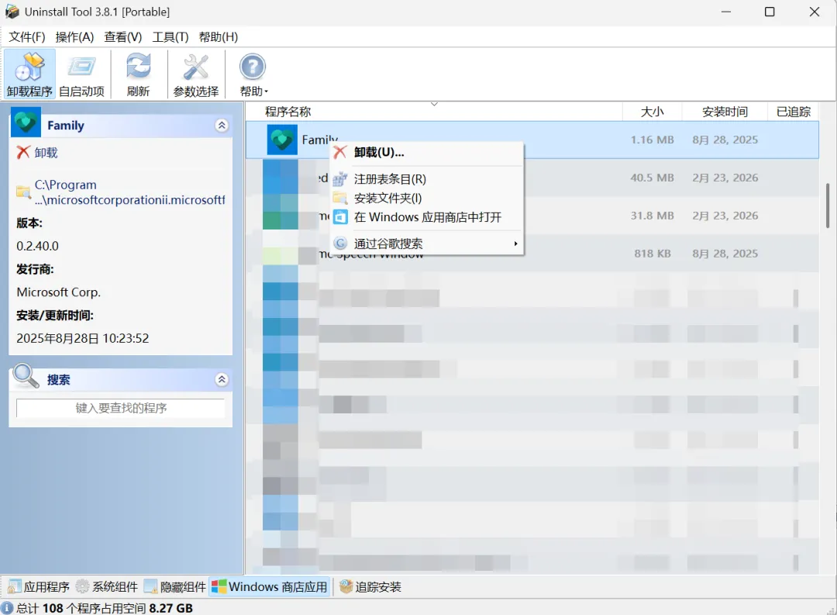Click the magnifier search icon
Screen dimensions: 837x615
(x=26, y=376)
